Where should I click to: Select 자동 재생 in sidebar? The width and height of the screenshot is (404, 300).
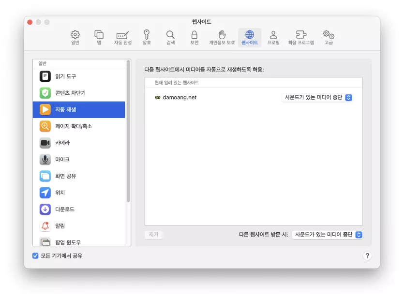79,109
